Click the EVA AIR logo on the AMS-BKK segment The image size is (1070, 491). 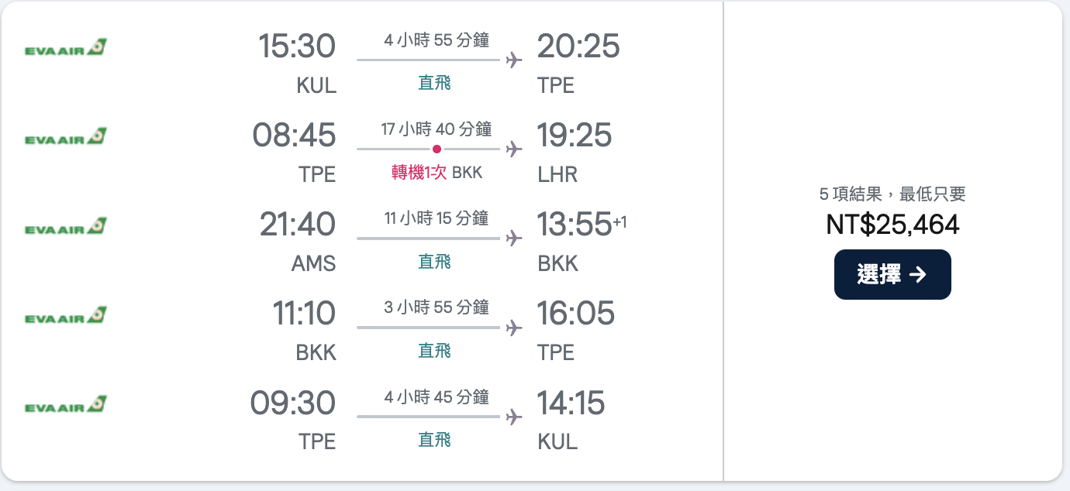65,225
